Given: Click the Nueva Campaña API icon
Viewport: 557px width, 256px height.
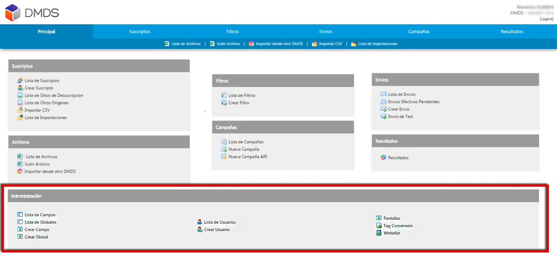Looking at the screenshot, I should tap(224, 156).
